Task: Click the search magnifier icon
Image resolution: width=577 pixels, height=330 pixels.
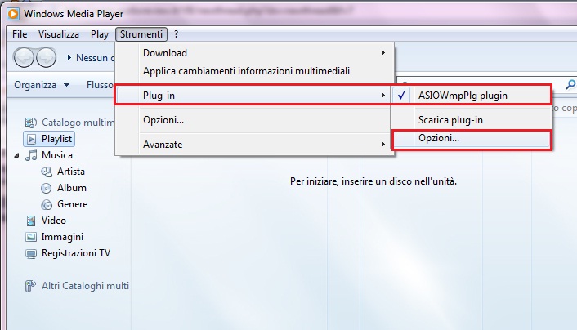Action: coord(570,85)
